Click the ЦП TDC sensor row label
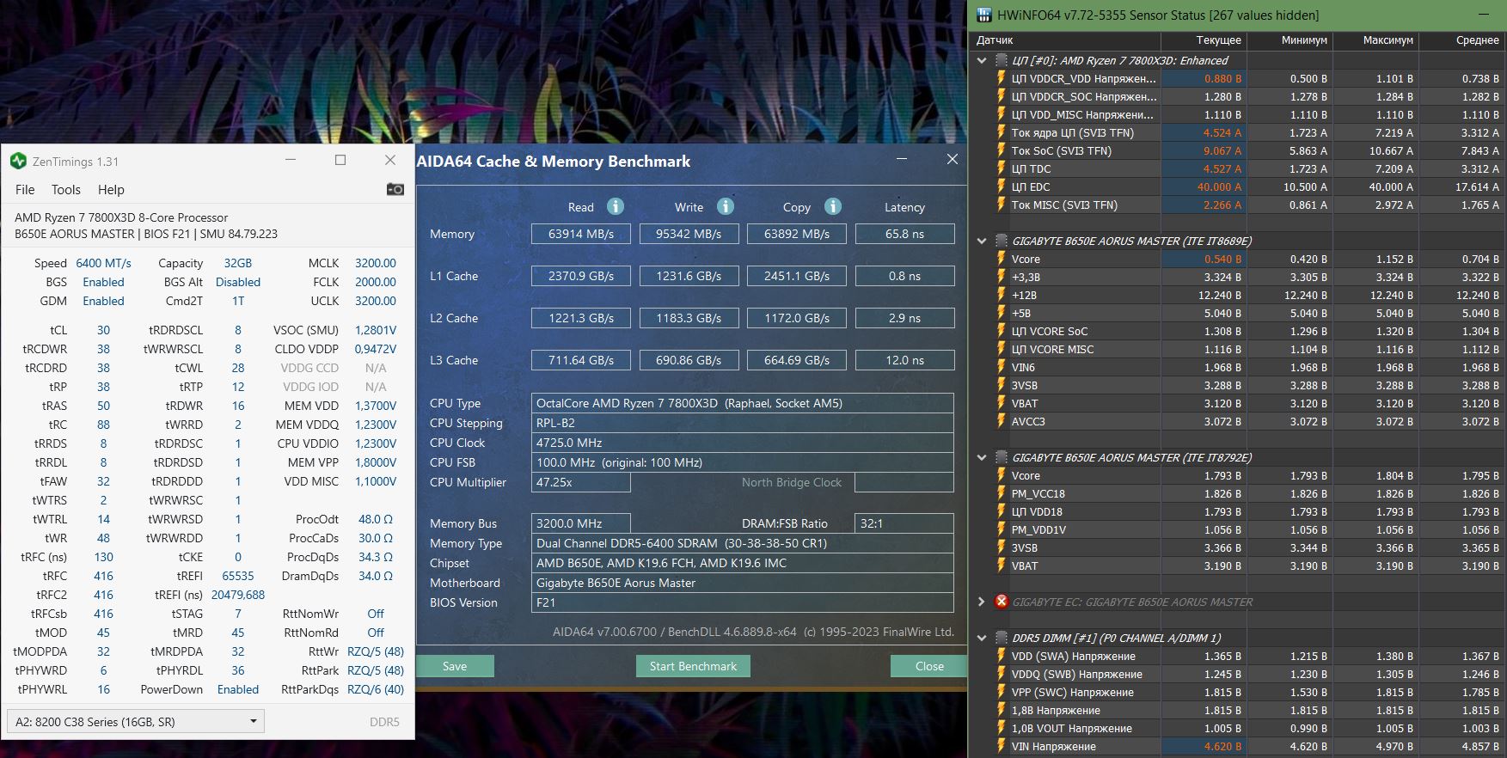The height and width of the screenshot is (758, 1507). (1031, 168)
